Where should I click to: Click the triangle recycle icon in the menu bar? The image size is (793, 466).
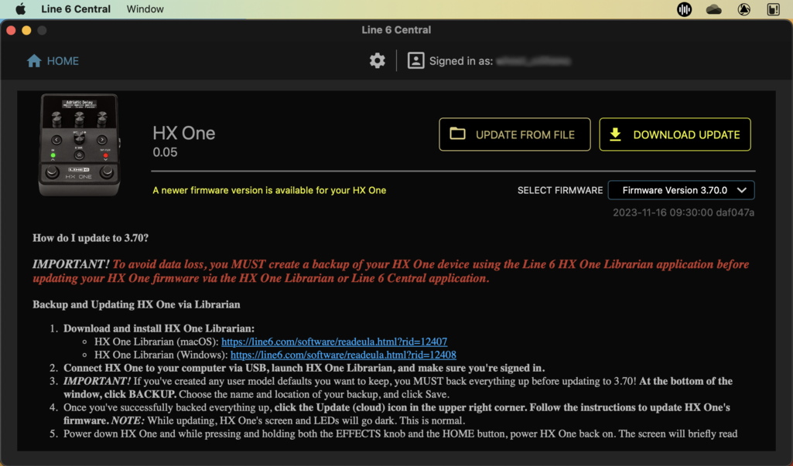743,9
